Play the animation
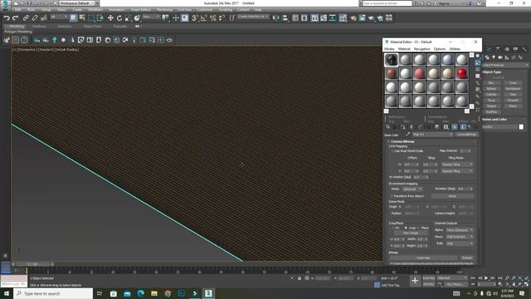Screen dimensions: 531x299 (x=486, y=278)
